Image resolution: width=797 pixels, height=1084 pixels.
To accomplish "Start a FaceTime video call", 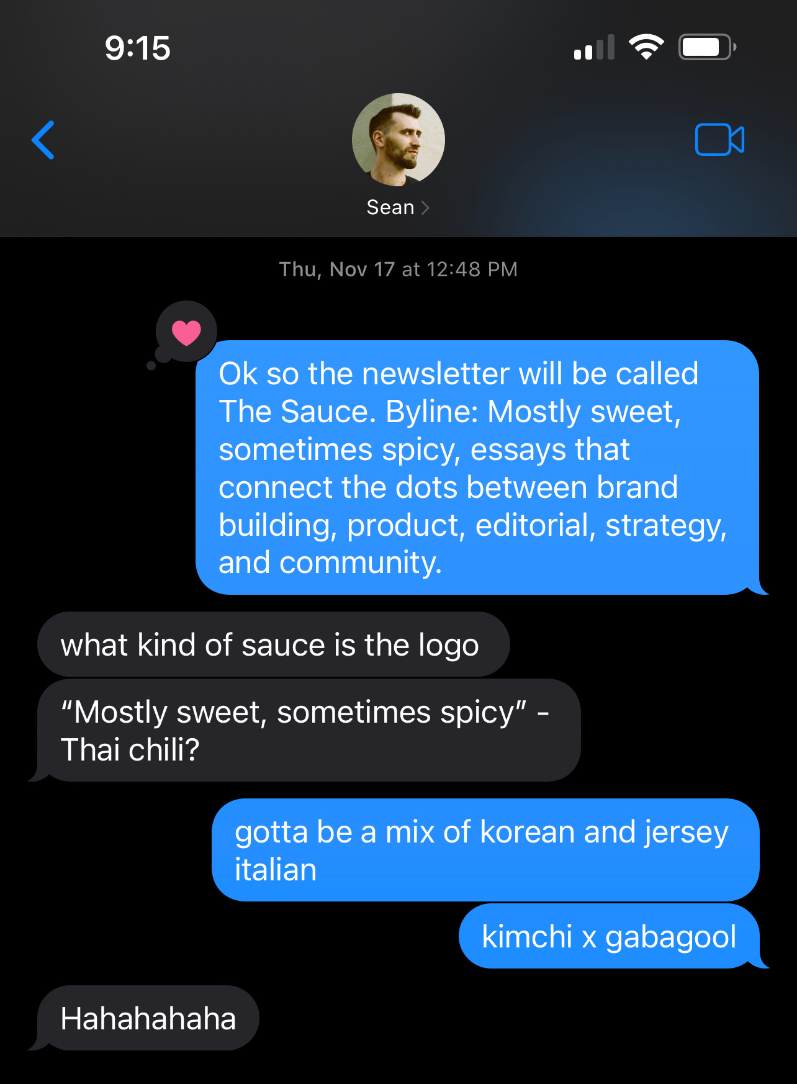I will [719, 140].
